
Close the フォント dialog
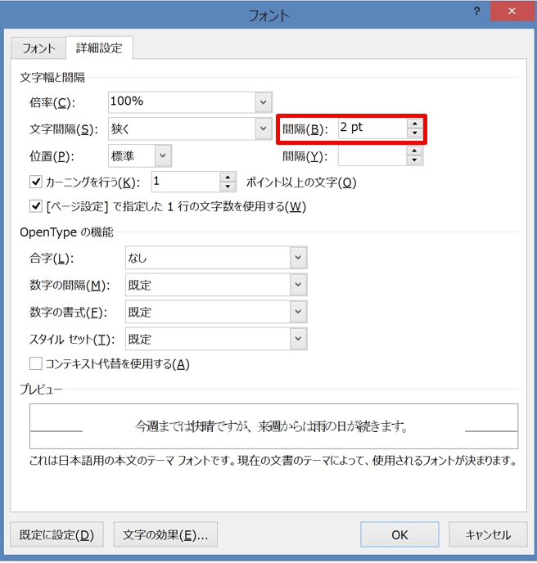[x=512, y=11]
